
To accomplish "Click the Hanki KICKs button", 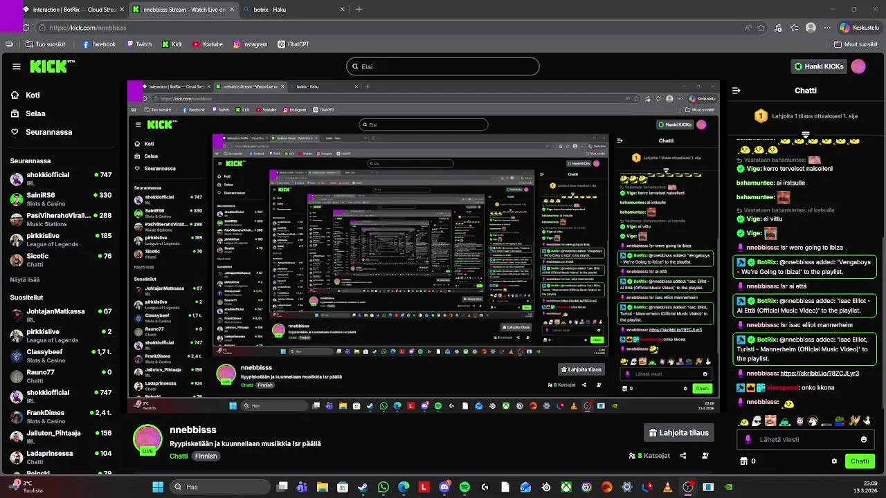I will tap(819, 66).
